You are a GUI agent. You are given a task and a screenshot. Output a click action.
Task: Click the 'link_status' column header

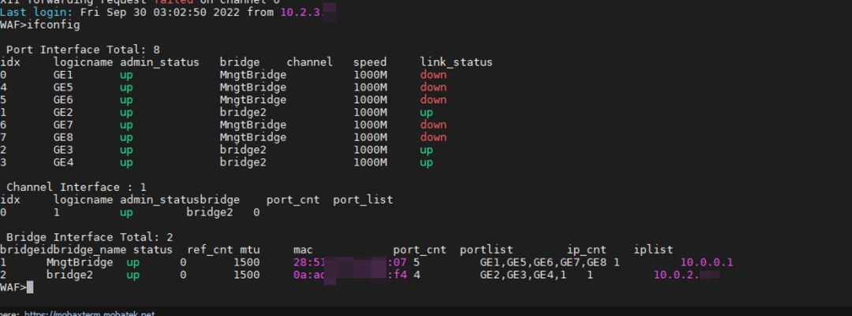coord(457,62)
